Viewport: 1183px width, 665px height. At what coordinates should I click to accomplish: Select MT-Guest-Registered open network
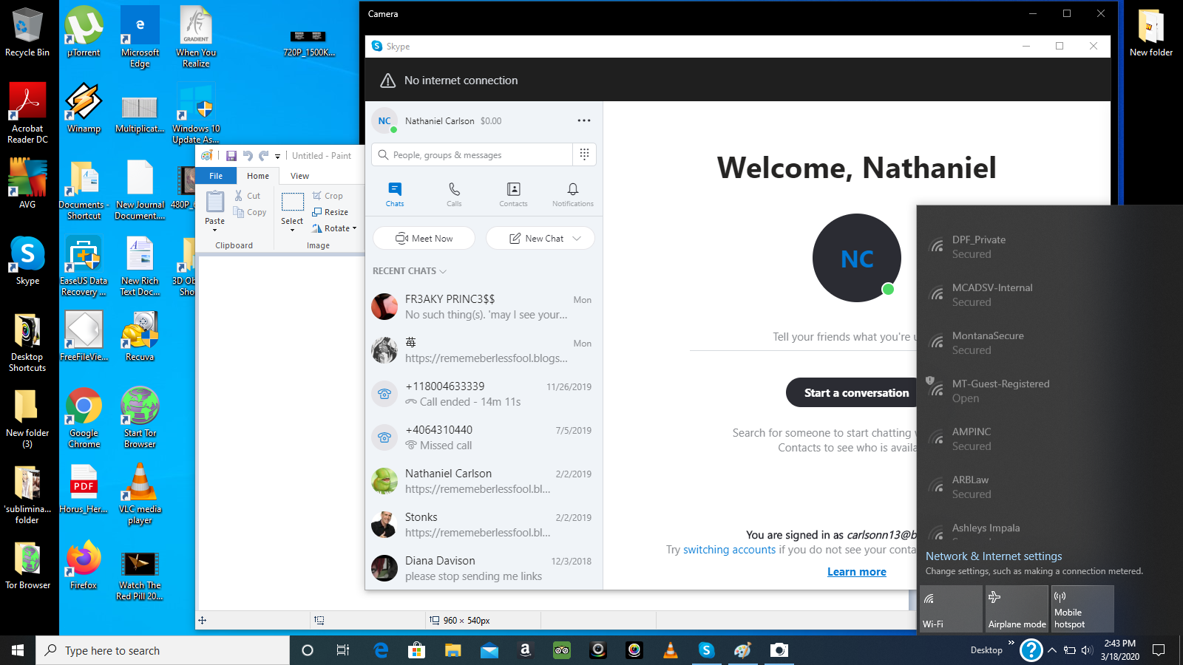[1050, 391]
